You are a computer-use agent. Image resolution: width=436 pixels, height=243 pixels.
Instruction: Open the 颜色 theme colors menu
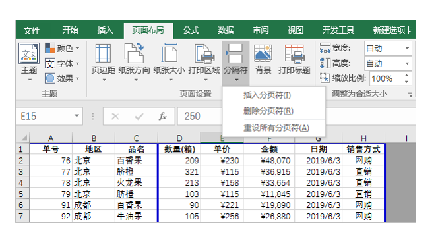click(x=62, y=48)
